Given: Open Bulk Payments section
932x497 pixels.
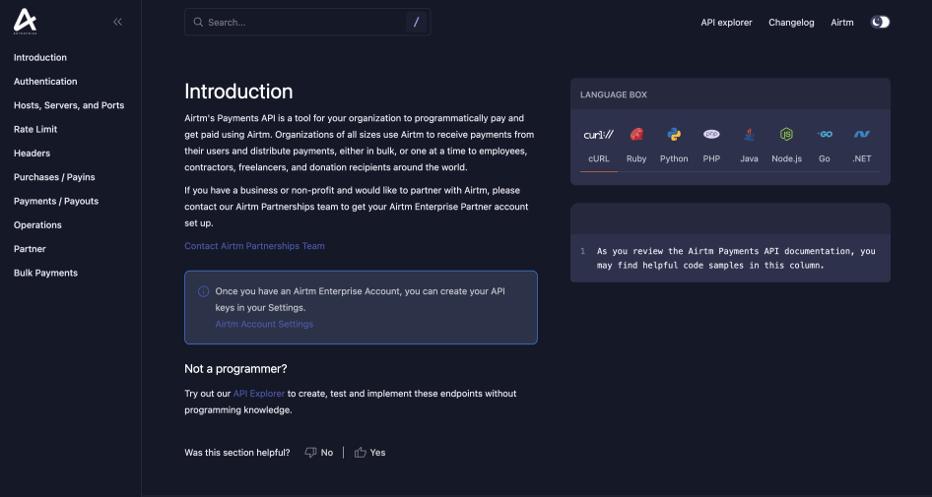Looking at the screenshot, I should [45, 273].
